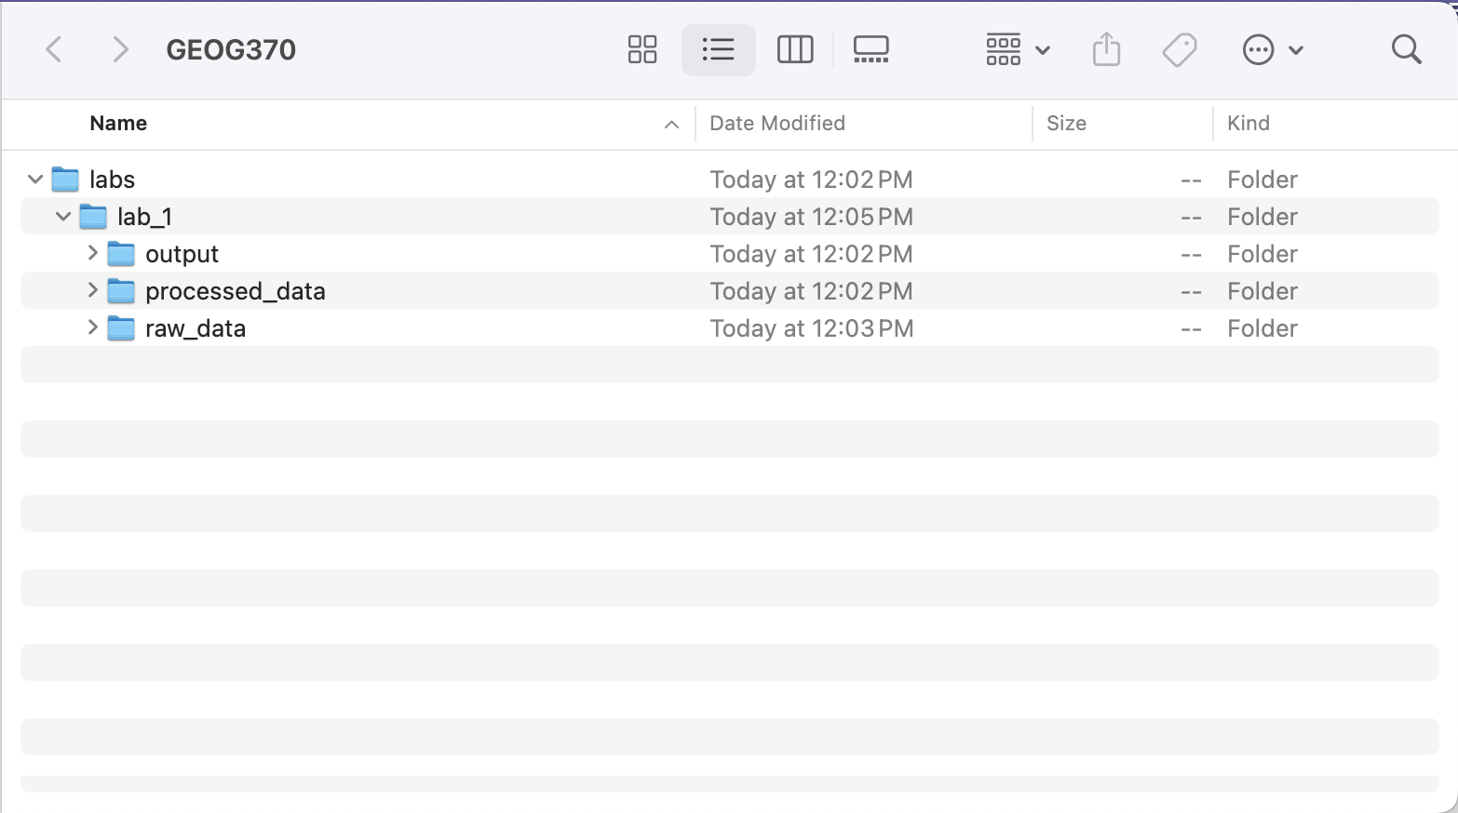
Task: Expand the output folder
Action: [92, 253]
